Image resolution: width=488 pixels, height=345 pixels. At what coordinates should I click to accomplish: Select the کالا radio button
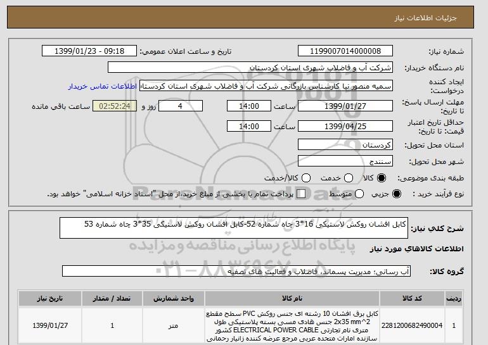[381, 178]
